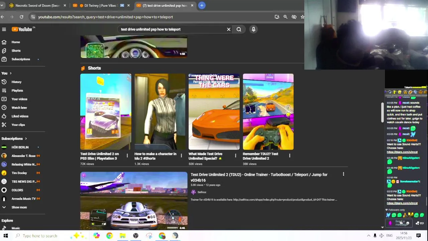Open OBS Studio from taskbar
Image resolution: width=428 pixels, height=241 pixels.
(136, 236)
